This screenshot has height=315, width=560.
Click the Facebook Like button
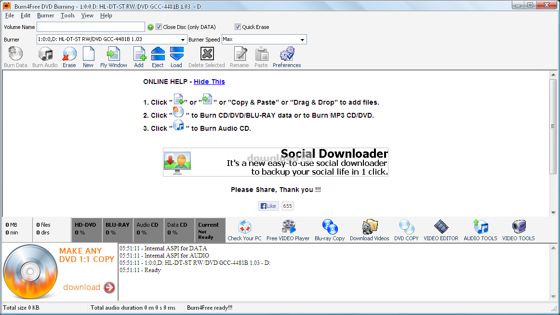pos(268,206)
